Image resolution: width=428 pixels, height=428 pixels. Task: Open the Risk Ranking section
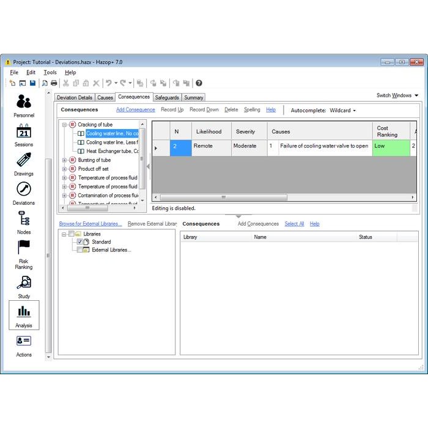point(24,255)
